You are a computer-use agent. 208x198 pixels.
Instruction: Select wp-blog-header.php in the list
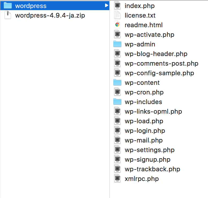point(156,54)
